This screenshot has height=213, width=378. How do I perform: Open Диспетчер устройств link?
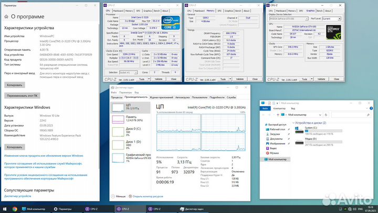pos(18,196)
